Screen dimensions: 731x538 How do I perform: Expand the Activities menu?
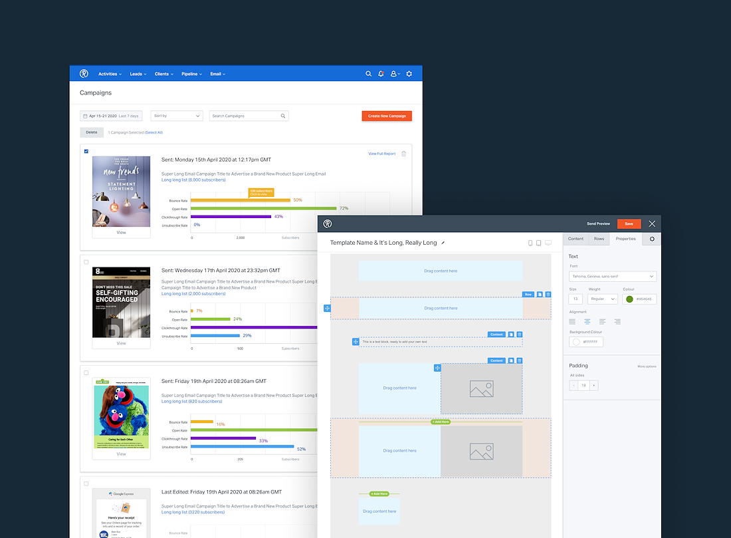coord(110,74)
